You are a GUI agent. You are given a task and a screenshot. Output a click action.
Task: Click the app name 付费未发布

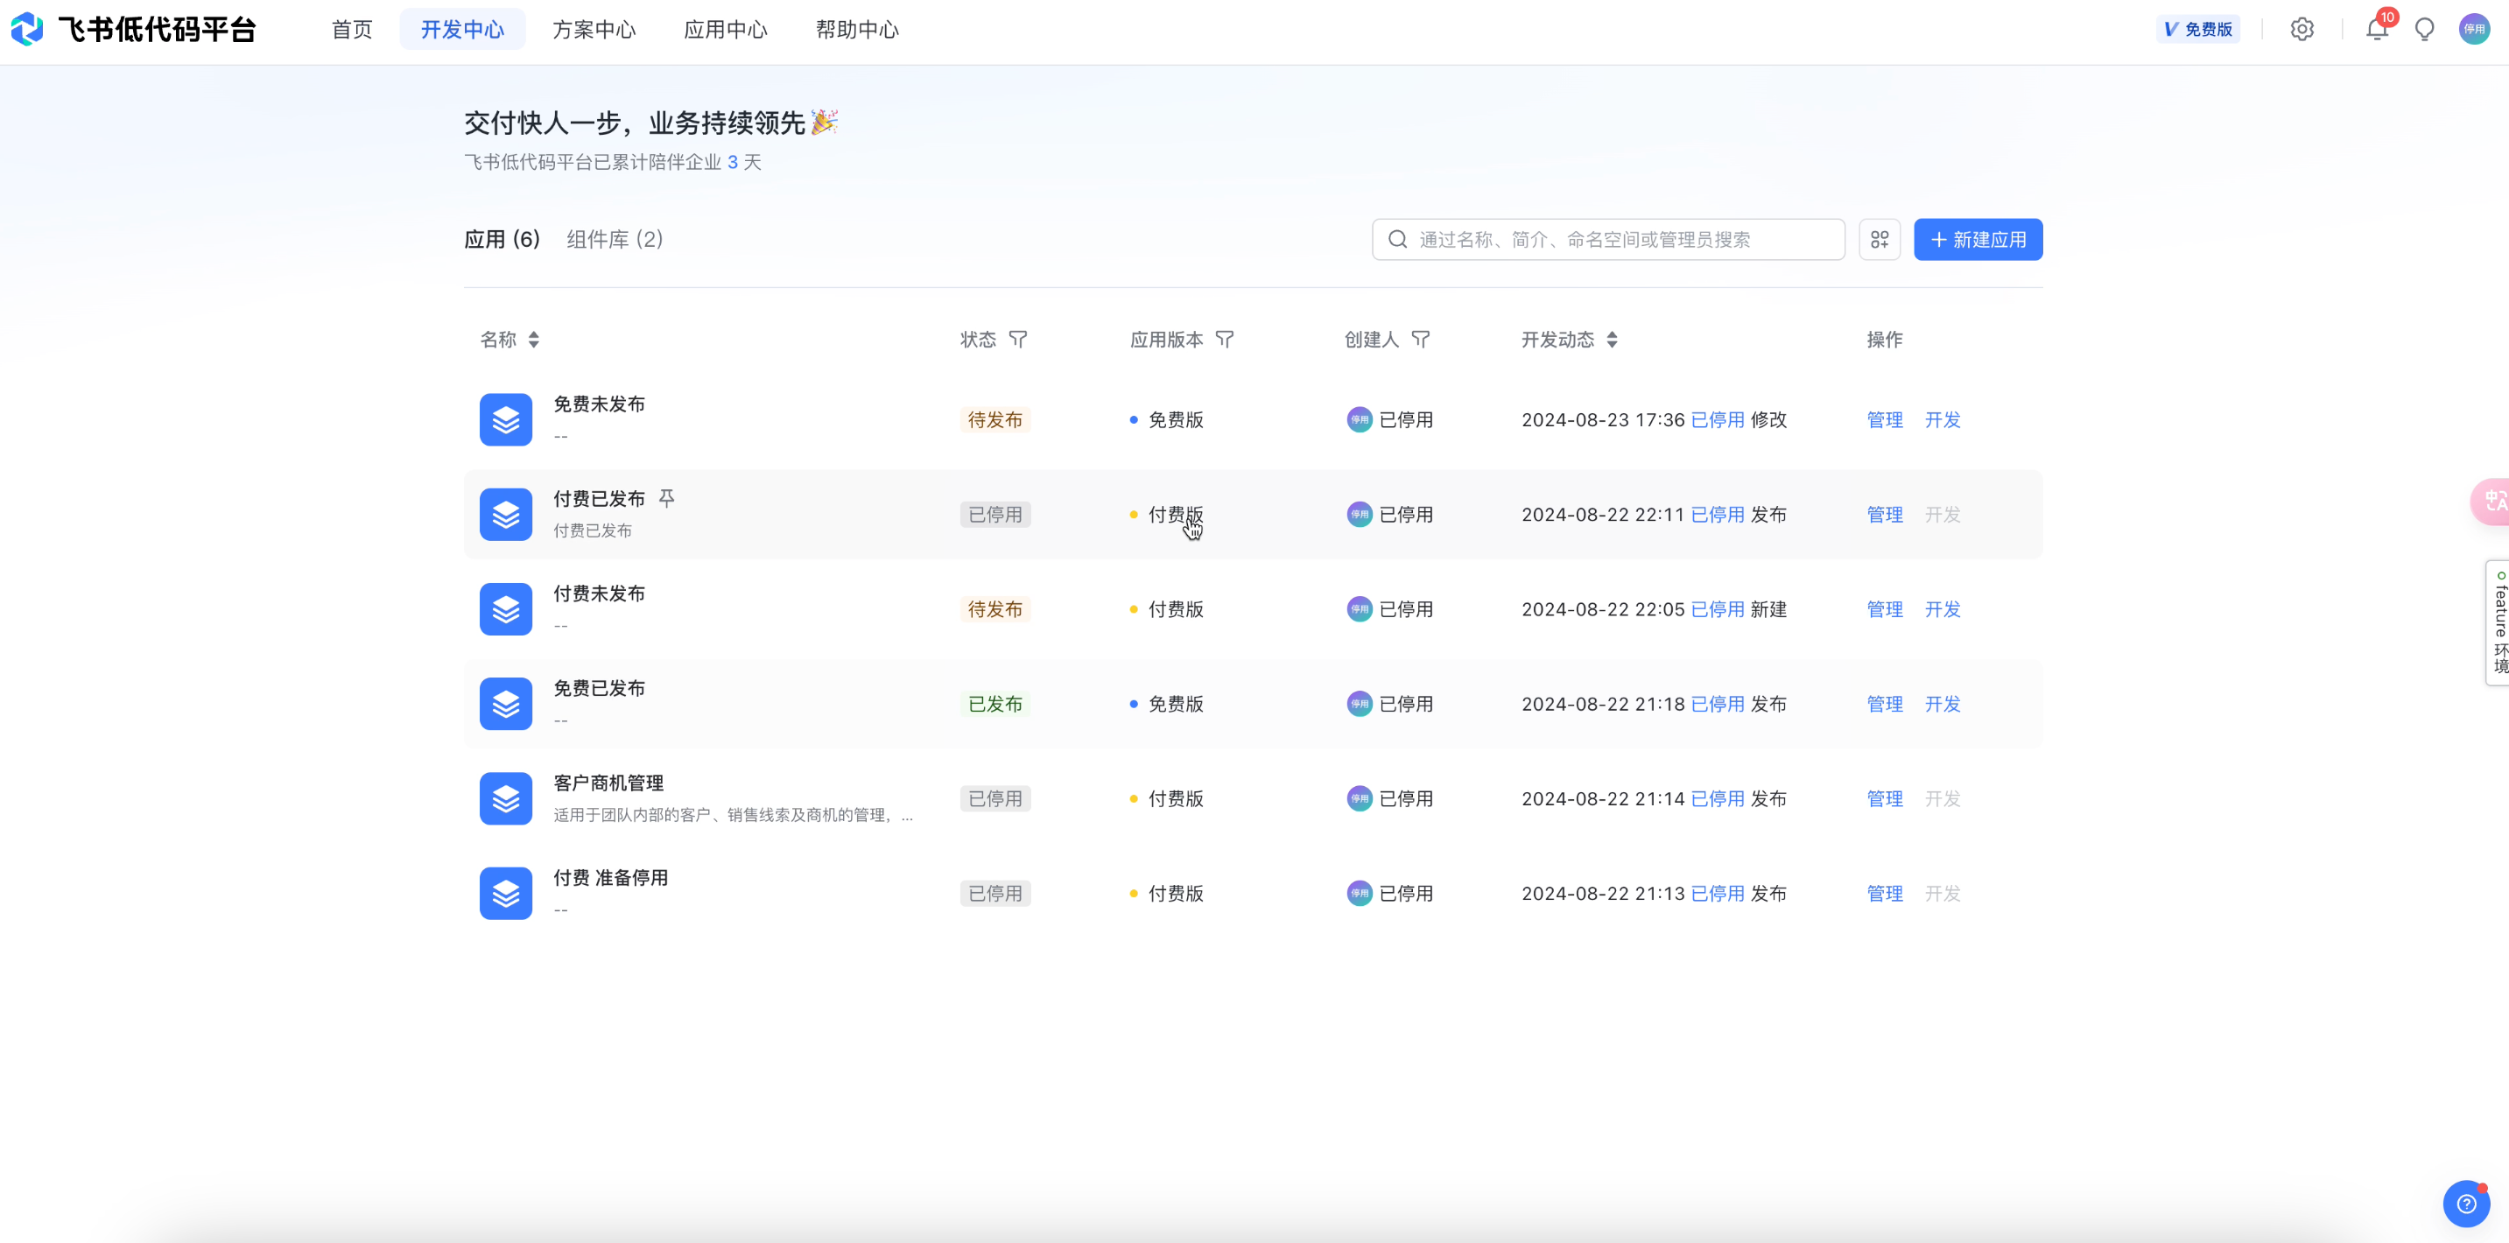click(599, 593)
